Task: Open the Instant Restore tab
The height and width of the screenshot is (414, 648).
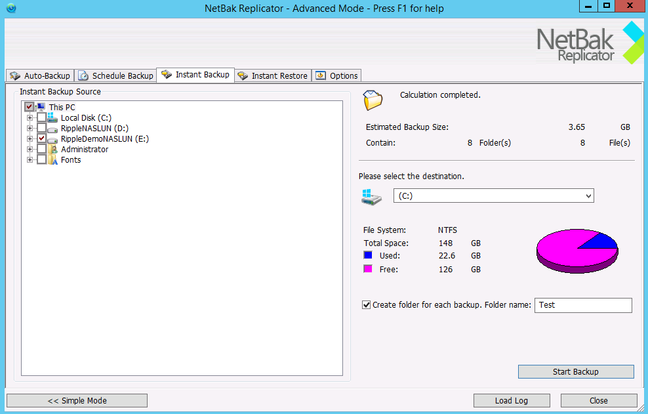Action: point(272,75)
